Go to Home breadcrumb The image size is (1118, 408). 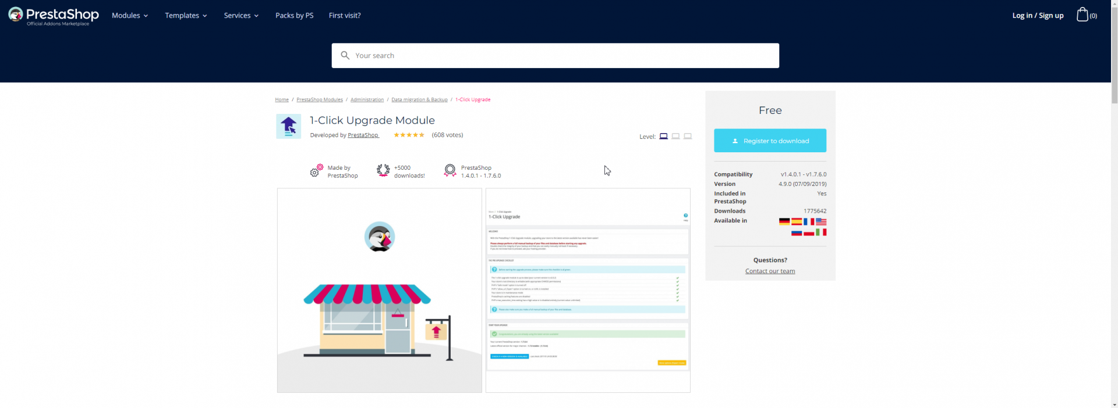[x=282, y=99]
